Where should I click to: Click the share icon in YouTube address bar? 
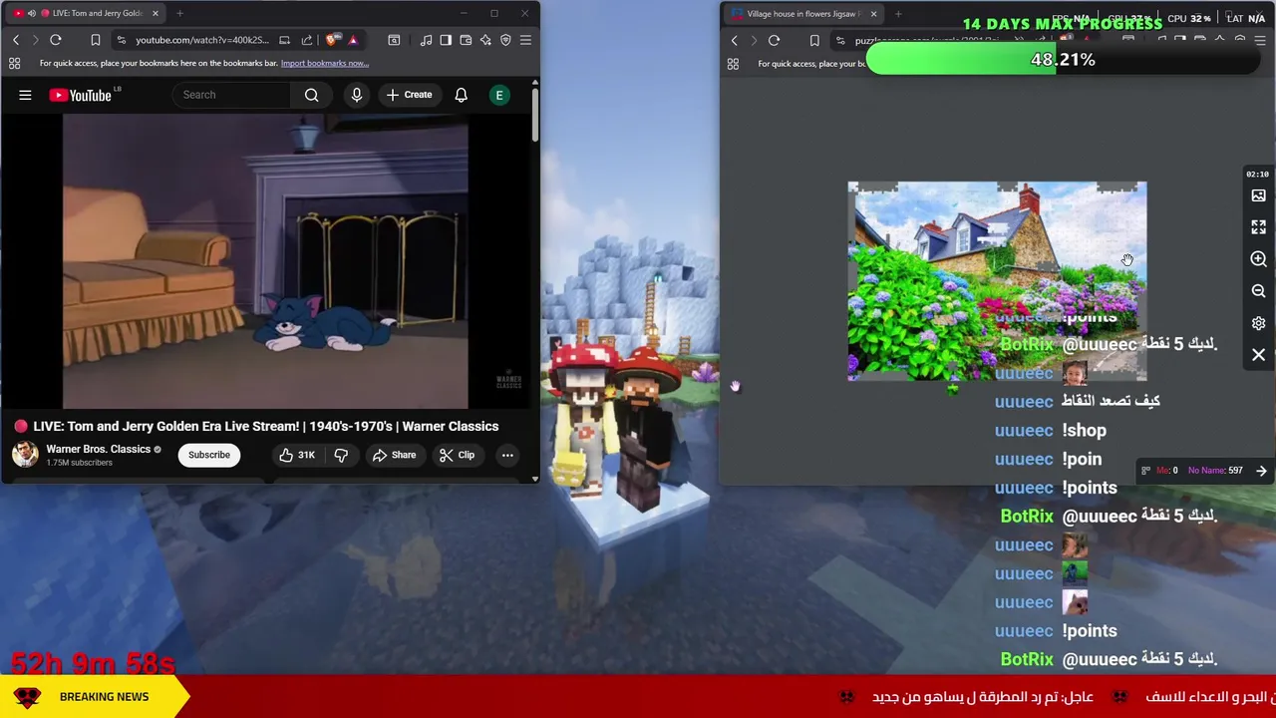pos(307,40)
